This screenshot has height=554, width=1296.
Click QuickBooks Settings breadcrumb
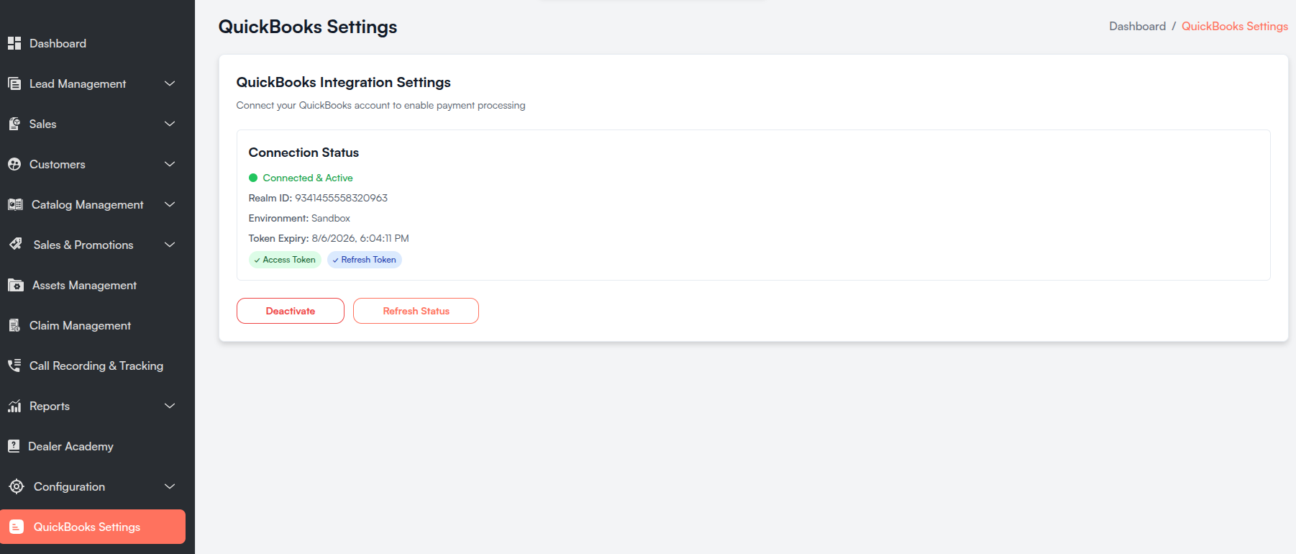pyautogui.click(x=1235, y=26)
